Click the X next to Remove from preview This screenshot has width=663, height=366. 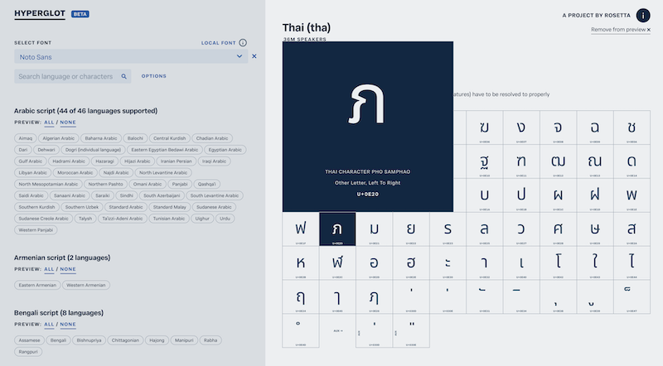(649, 30)
